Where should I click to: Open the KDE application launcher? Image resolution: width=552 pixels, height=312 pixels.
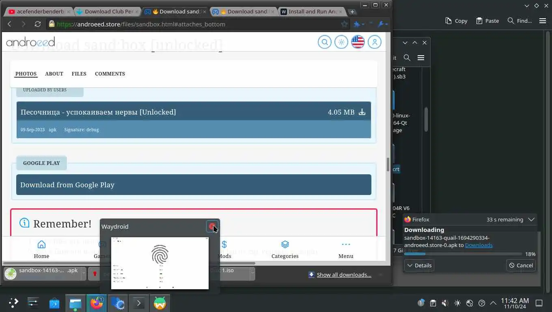pos(13,303)
